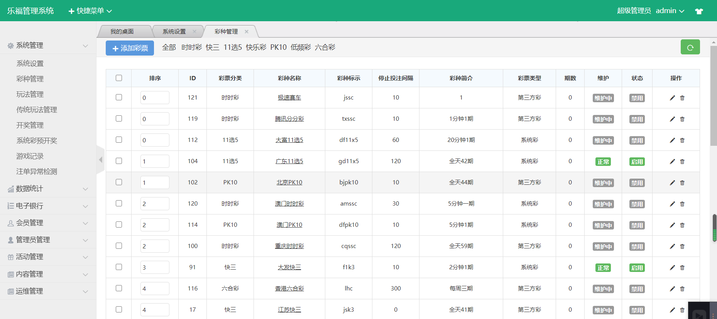Open 开奖管理 in the sidebar
The image size is (717, 319).
pyautogui.click(x=30, y=125)
